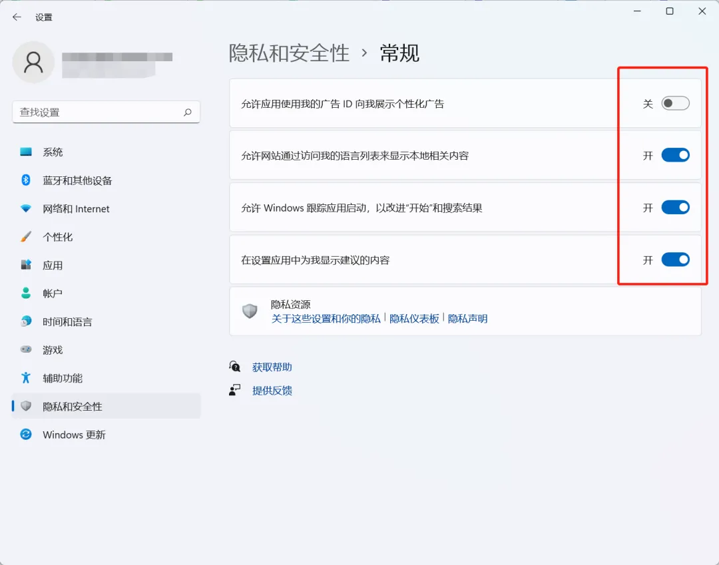Click into the 查找设置 search field
The height and width of the screenshot is (565, 719).
coord(97,112)
